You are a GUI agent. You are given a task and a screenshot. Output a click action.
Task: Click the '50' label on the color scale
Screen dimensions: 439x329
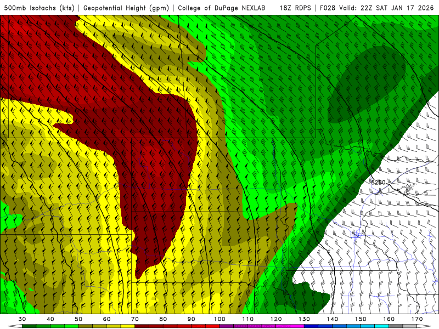[78, 319]
